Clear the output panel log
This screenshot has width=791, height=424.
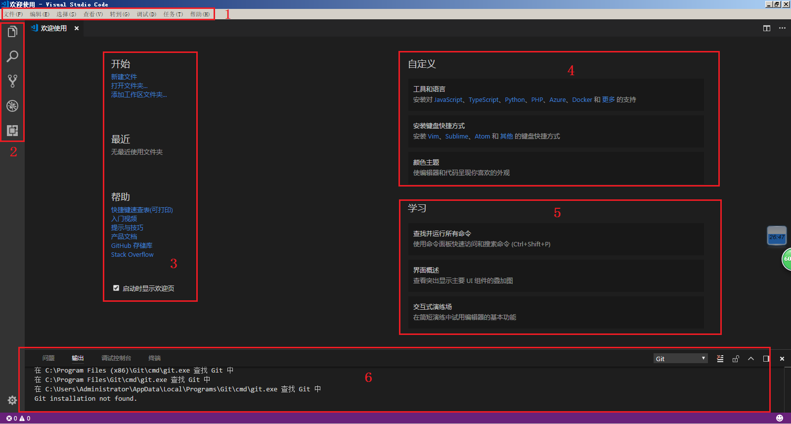[x=720, y=359]
